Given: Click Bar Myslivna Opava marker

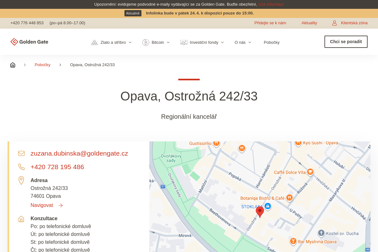Looking at the screenshot, I should coord(293,241).
